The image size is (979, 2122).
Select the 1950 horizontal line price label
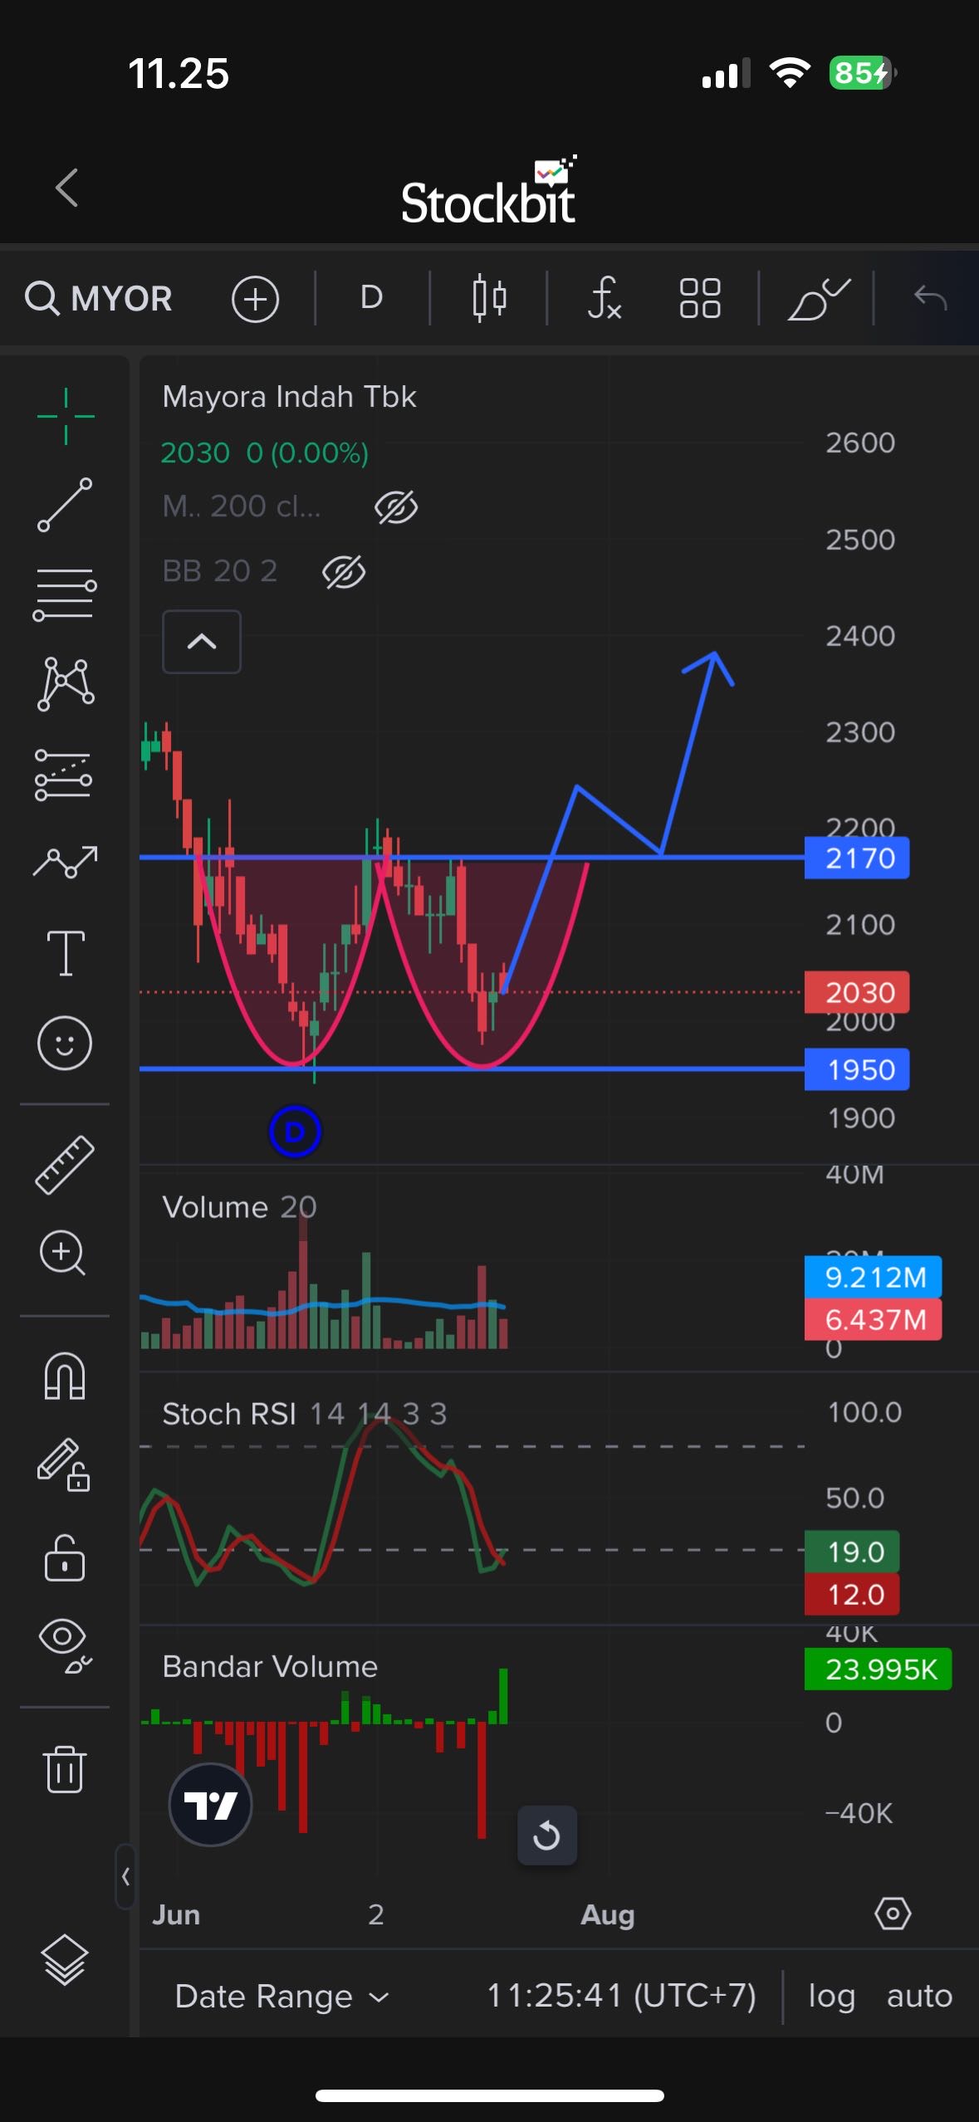coord(857,1069)
